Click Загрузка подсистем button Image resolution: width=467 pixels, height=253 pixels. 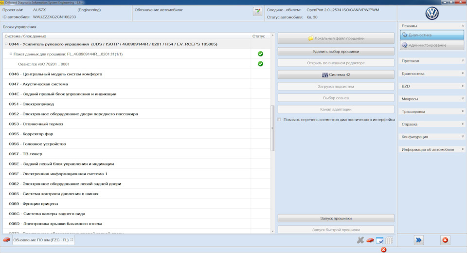pyautogui.click(x=336, y=87)
